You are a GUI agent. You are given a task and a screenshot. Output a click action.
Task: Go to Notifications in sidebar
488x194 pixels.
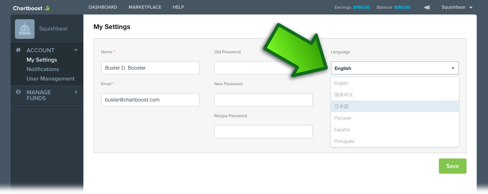click(43, 69)
